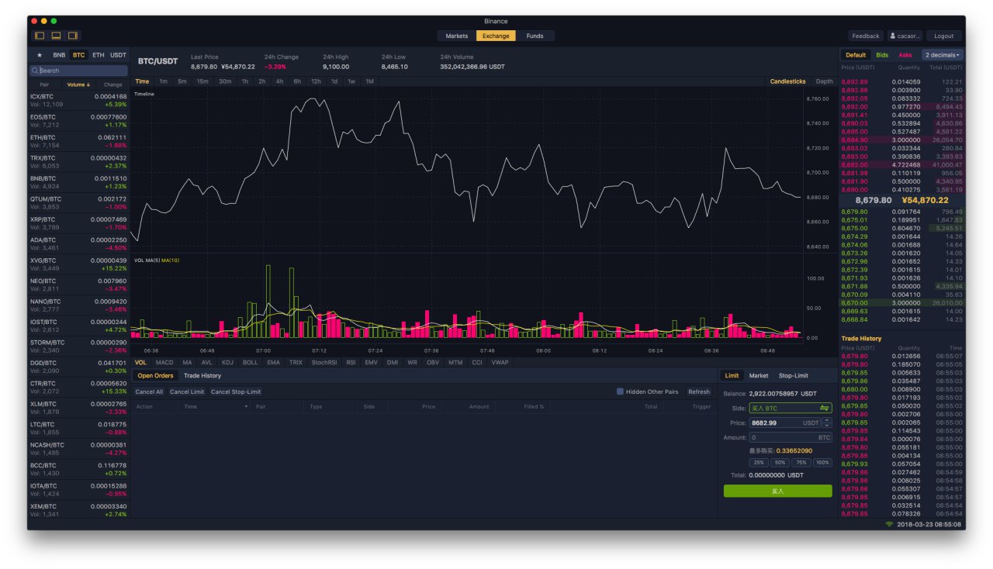Sort market list by Change column
Viewport: 993px width, 569px height.
tap(113, 84)
